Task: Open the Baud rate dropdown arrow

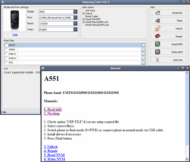Action: (75, 24)
